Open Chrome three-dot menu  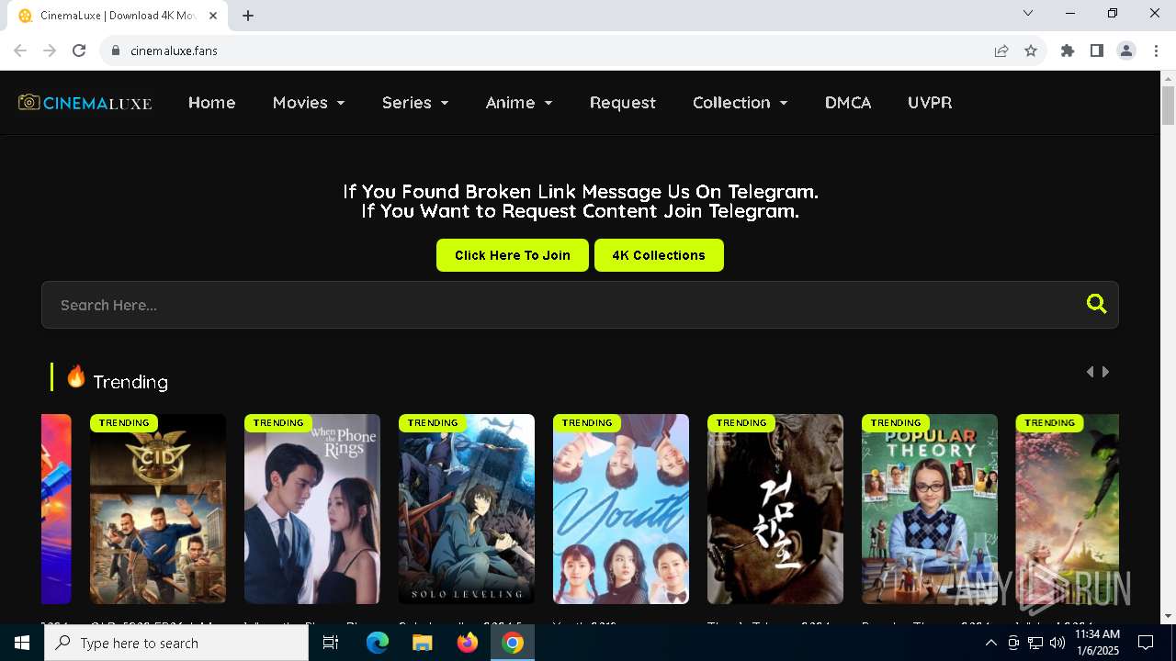[1154, 50]
